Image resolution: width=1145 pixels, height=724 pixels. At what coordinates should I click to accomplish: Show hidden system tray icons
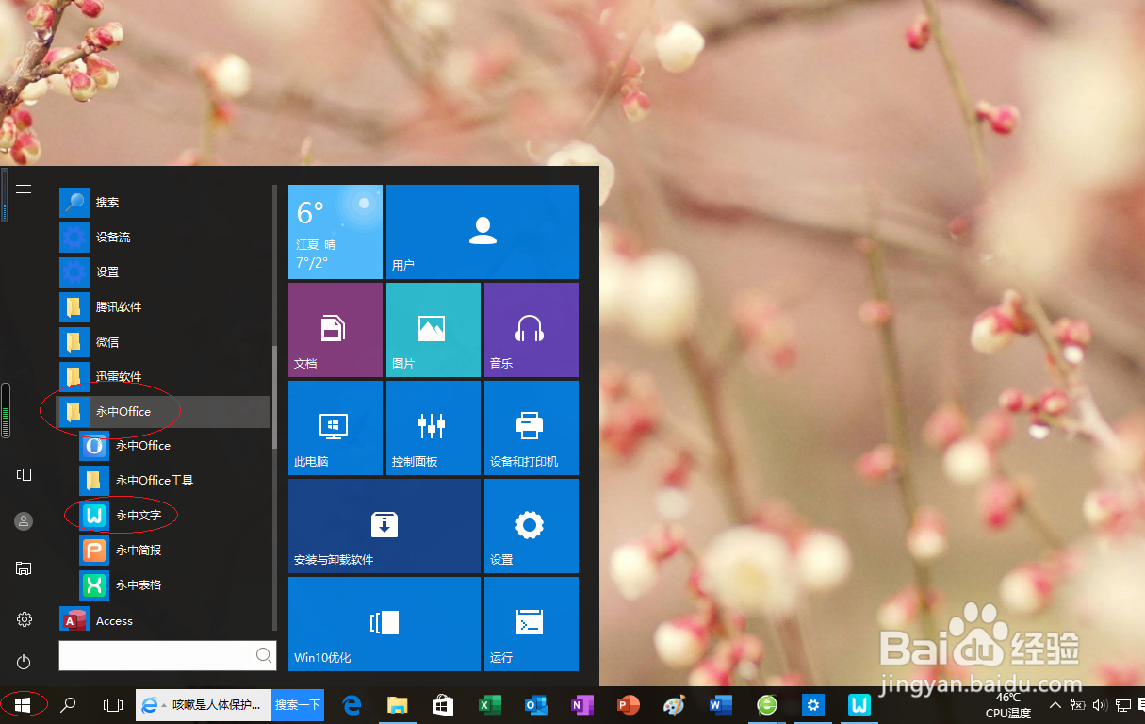coord(1055,705)
